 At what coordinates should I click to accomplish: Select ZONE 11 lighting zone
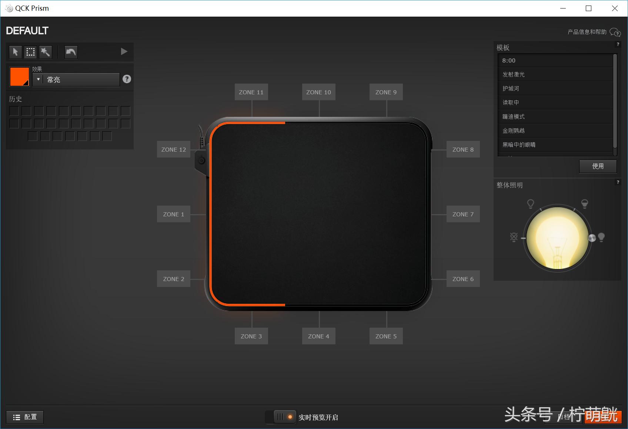251,92
